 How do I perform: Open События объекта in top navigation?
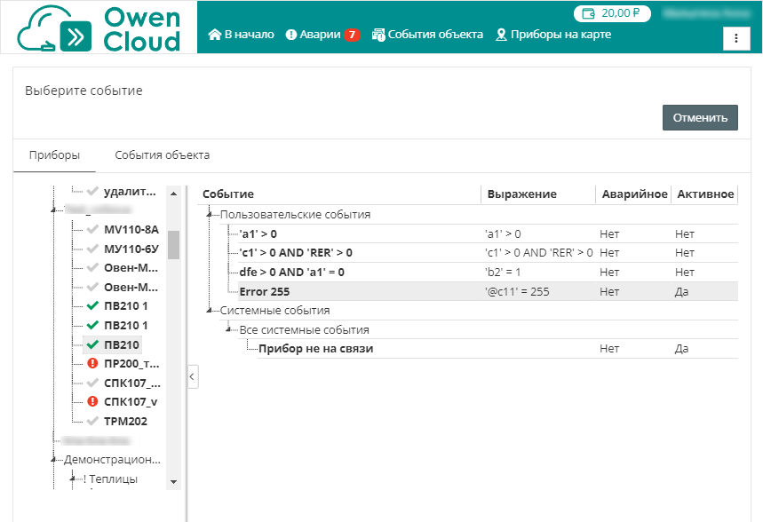click(427, 35)
